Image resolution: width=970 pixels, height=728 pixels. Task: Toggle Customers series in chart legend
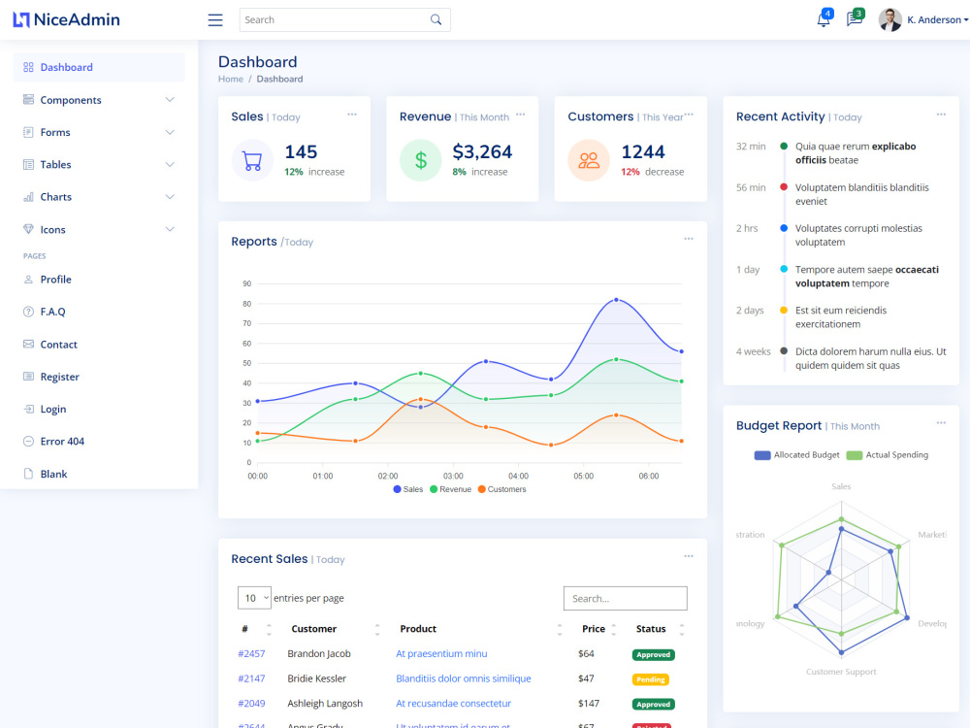click(502, 489)
